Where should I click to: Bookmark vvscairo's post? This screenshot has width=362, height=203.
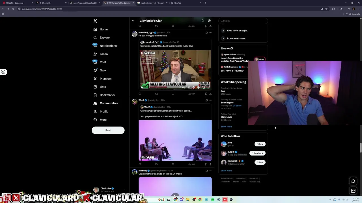[206, 94]
